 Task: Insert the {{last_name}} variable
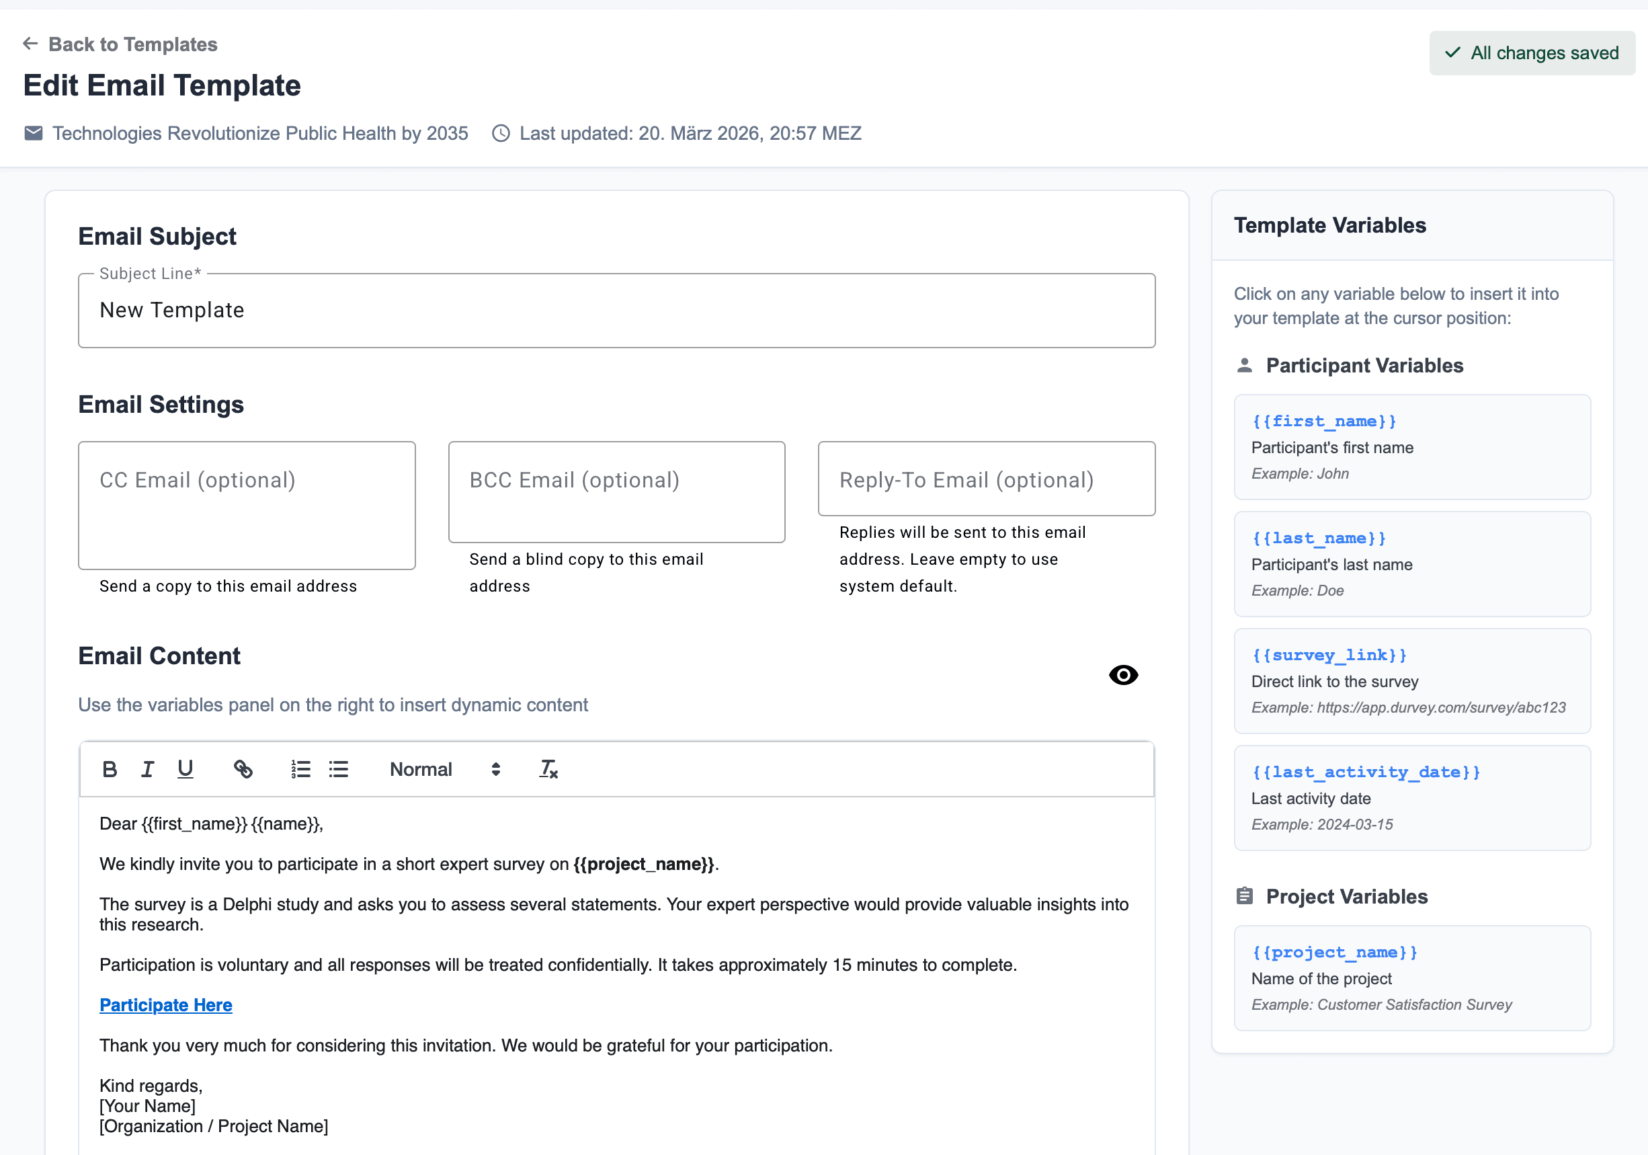click(x=1412, y=563)
